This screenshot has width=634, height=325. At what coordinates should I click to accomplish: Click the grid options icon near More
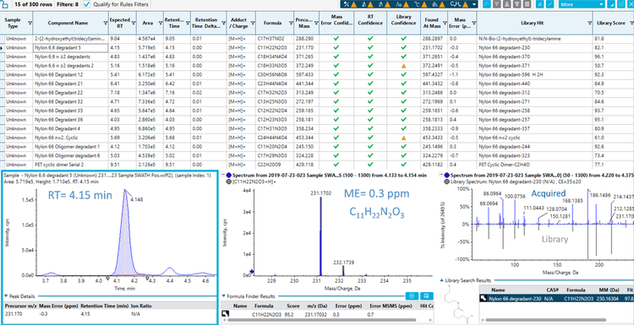(621, 4)
